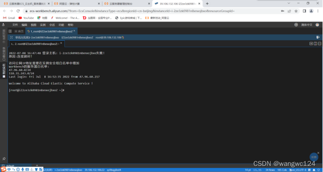323x172 pixels.
Task: Click the 反馈 floating feedback button
Action: tap(314, 157)
